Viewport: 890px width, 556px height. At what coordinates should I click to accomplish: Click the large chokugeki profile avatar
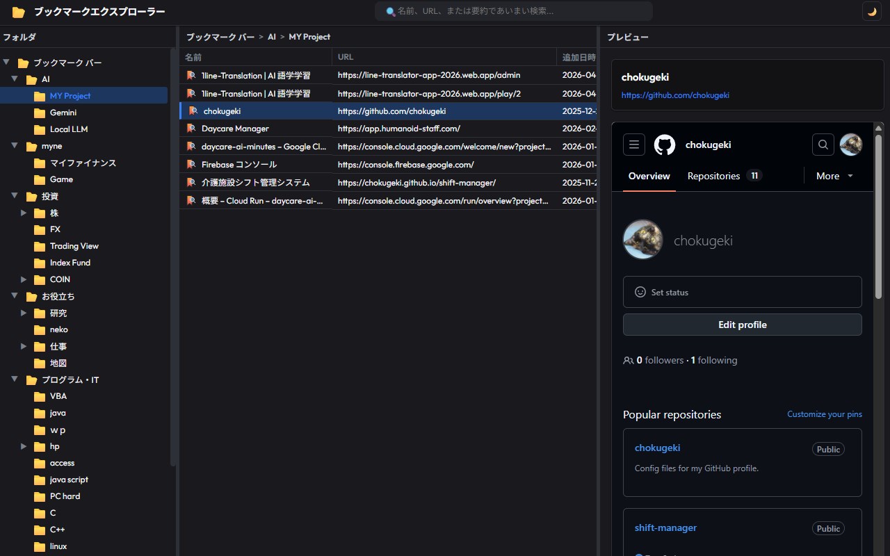click(x=642, y=240)
